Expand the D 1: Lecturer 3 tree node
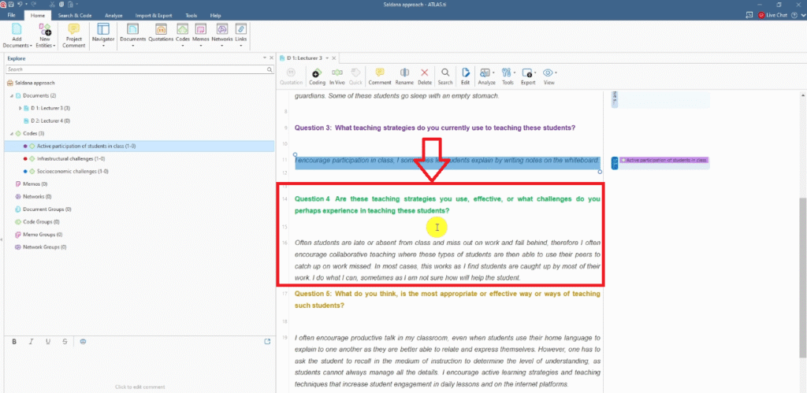807x393 pixels. (20, 108)
